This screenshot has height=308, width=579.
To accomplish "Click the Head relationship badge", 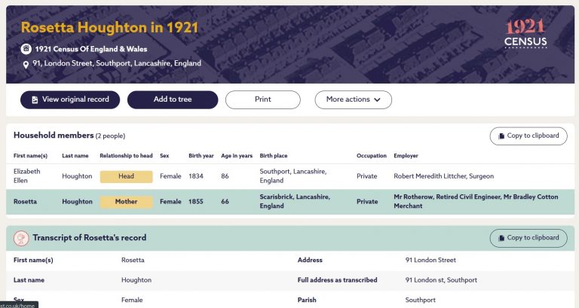I will coord(126,176).
